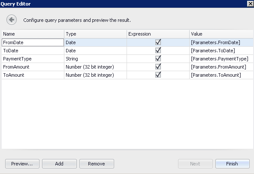Toggle the ToAmount Expression checkbox
Image resolution: width=254 pixels, height=174 pixels.
pos(158,75)
